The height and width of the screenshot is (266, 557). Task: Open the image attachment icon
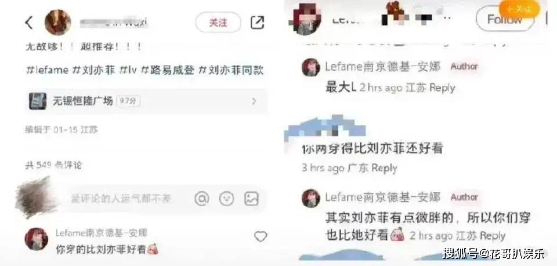click(251, 199)
